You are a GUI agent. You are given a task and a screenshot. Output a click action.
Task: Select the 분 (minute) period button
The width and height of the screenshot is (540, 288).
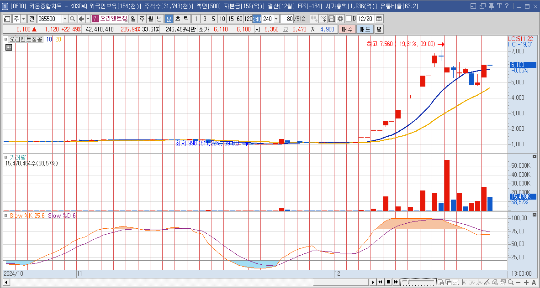tap(169, 19)
